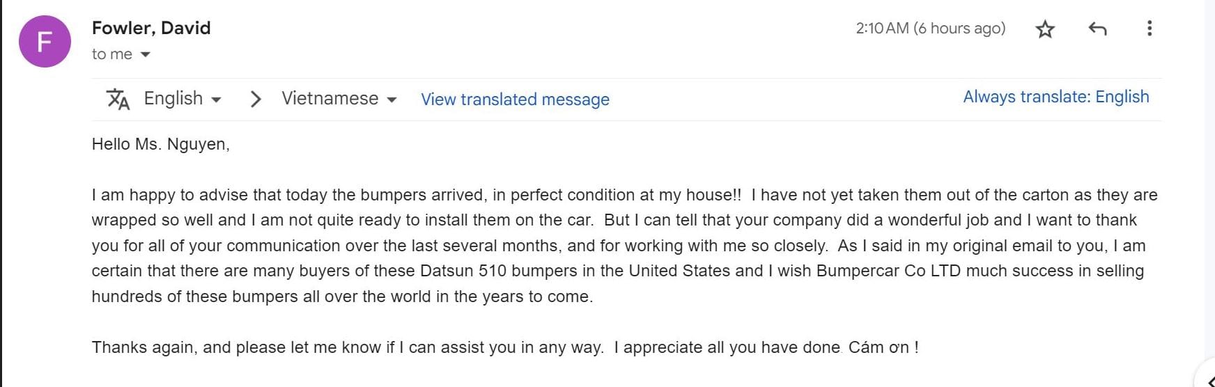Open the English source language dropdown

pyautogui.click(x=183, y=99)
